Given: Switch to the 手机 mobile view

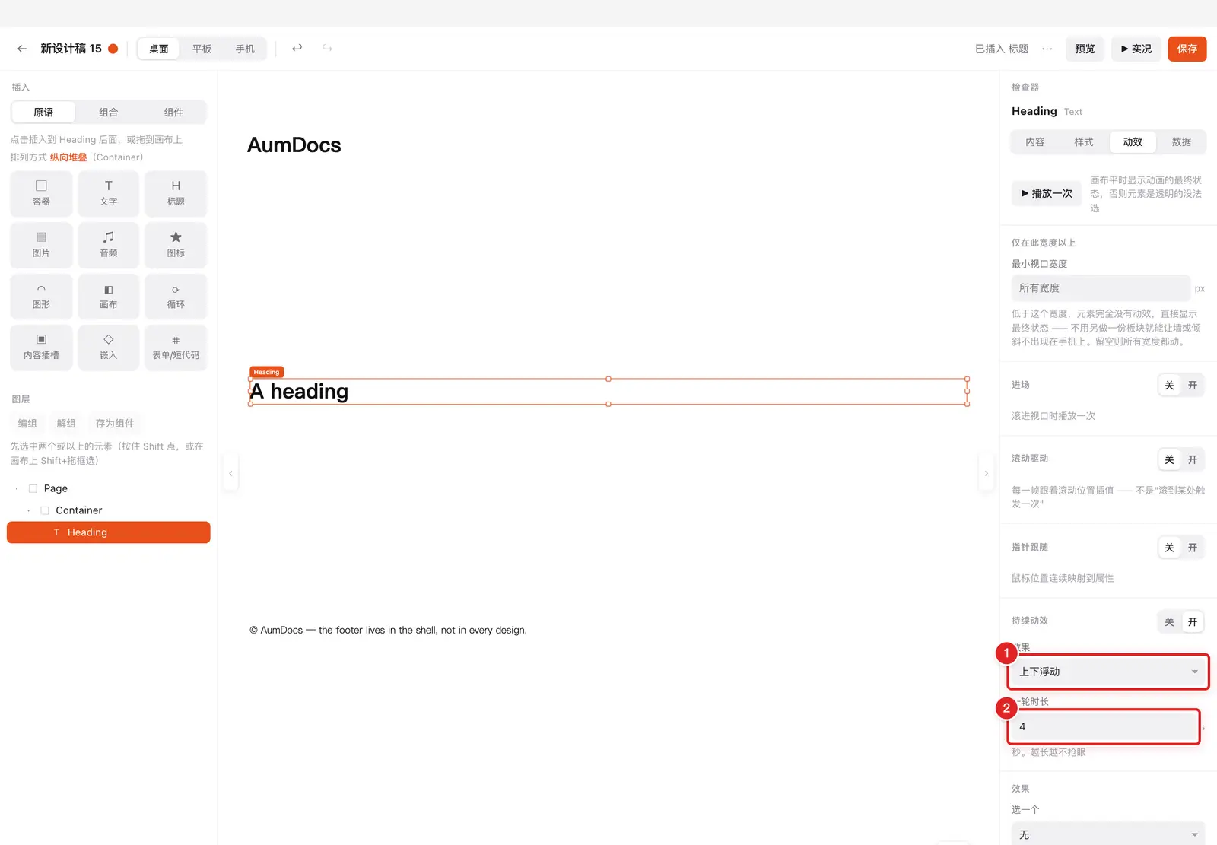Looking at the screenshot, I should (x=245, y=49).
